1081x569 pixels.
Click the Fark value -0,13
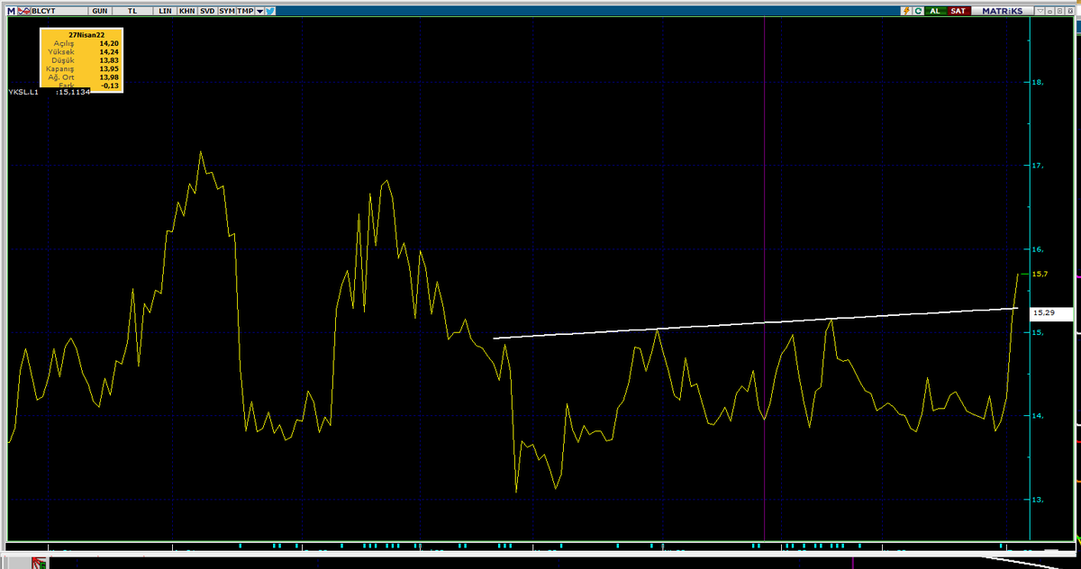[111, 86]
